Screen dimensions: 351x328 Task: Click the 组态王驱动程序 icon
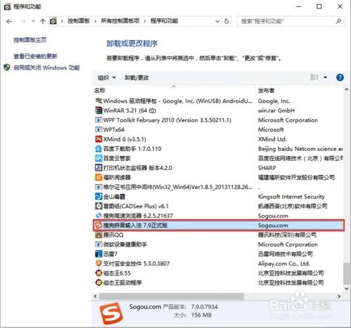click(98, 282)
